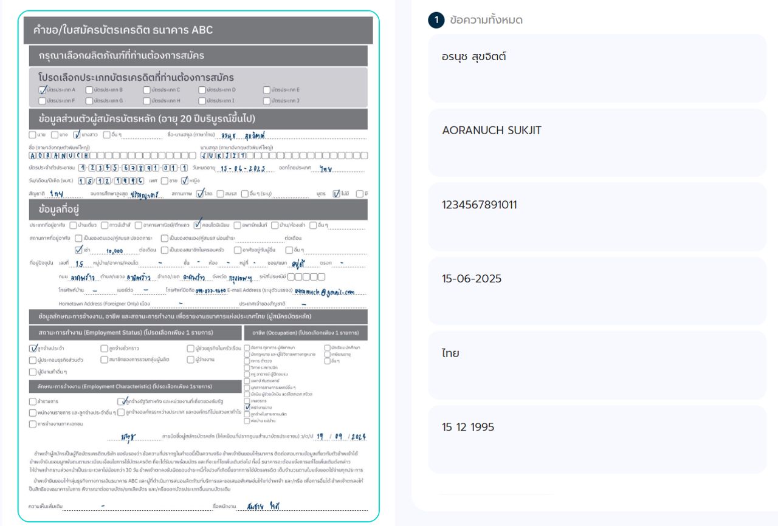Toggle the checked นางสาว title checkbox
Screen dimensions: 778x526
coord(77,135)
